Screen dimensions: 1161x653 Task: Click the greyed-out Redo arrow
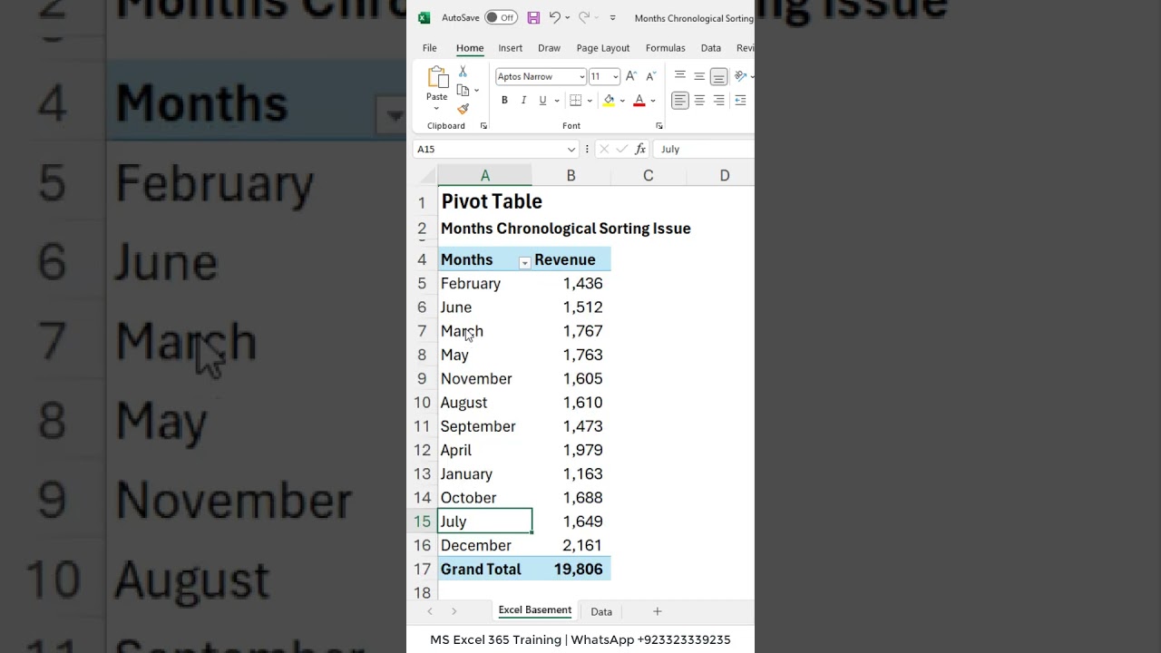pyautogui.click(x=584, y=17)
